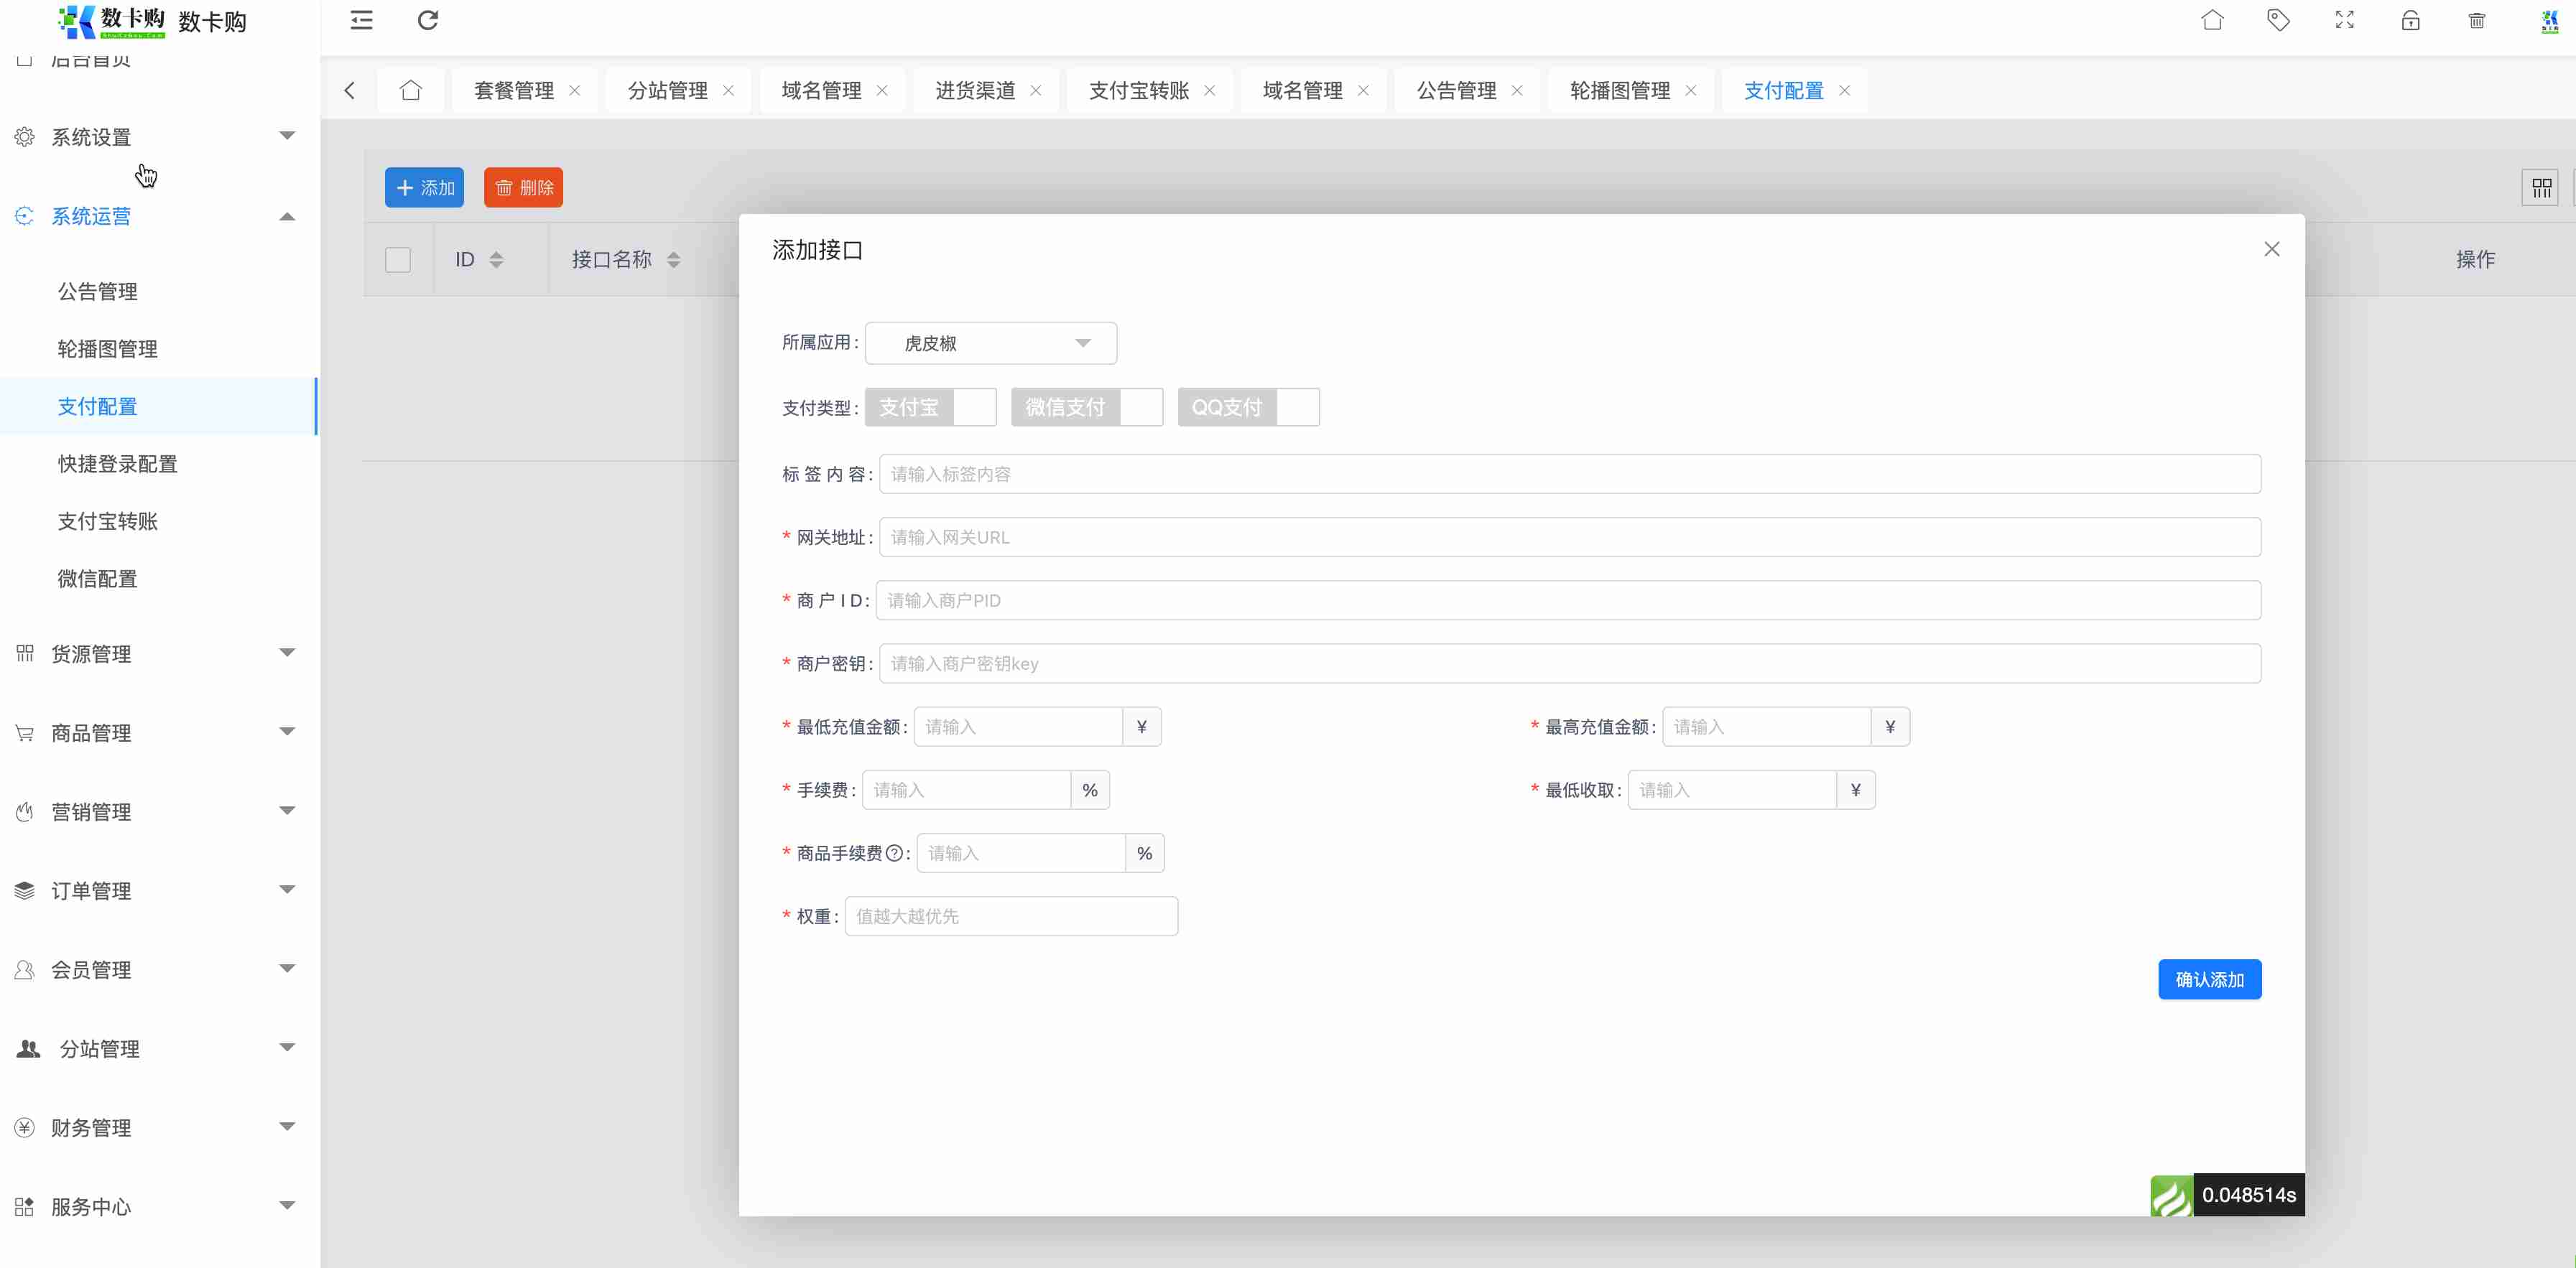Open the column filter grid icon
2576x1268 pixels.
(2541, 188)
